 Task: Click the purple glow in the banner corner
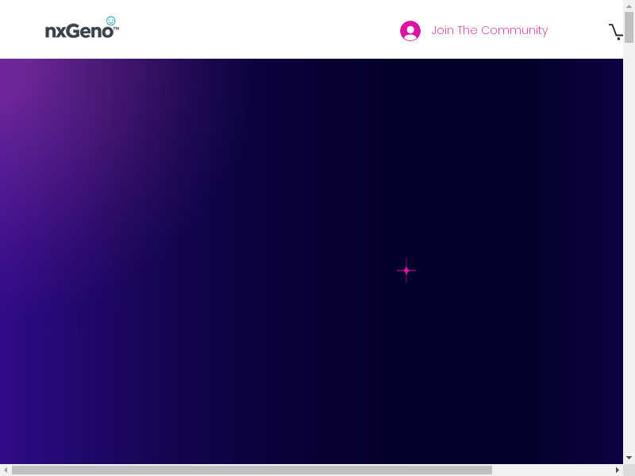[32, 95]
